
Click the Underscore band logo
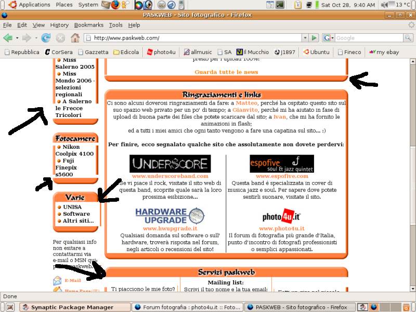click(x=170, y=164)
